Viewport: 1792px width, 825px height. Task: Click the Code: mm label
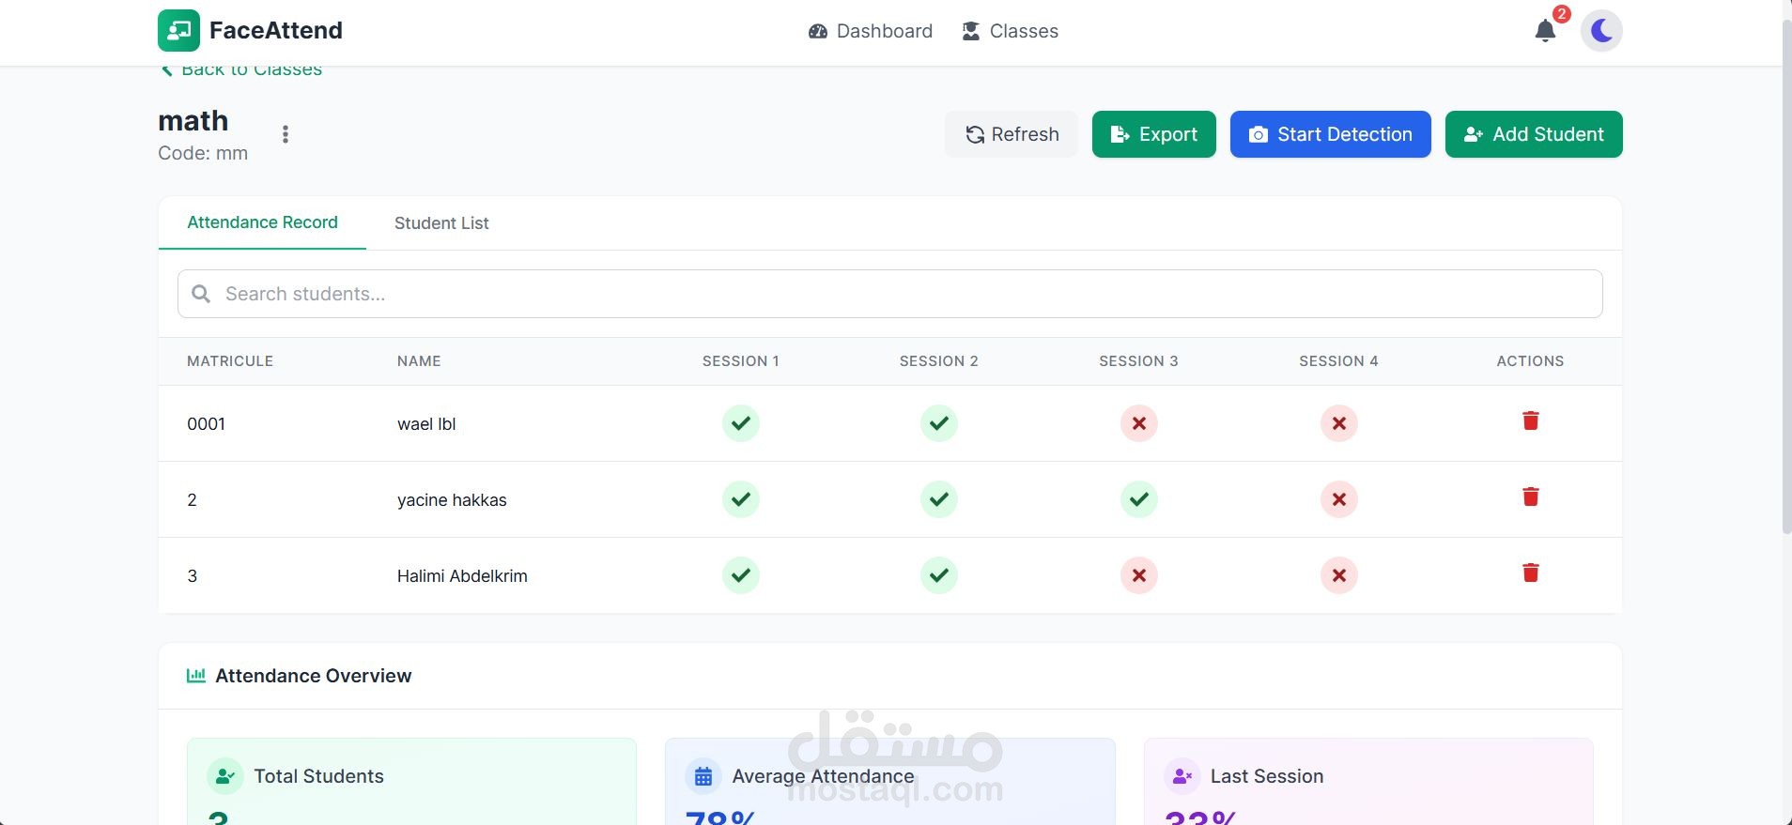203,153
